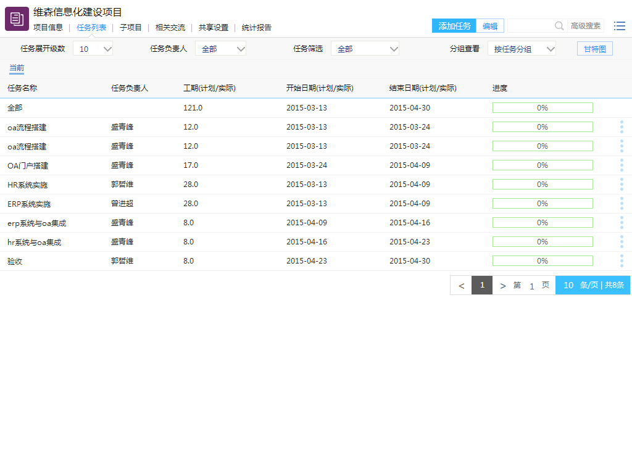Open the more-options dots for the OA门户搭建 row
The image size is (632, 474).
coord(622,165)
